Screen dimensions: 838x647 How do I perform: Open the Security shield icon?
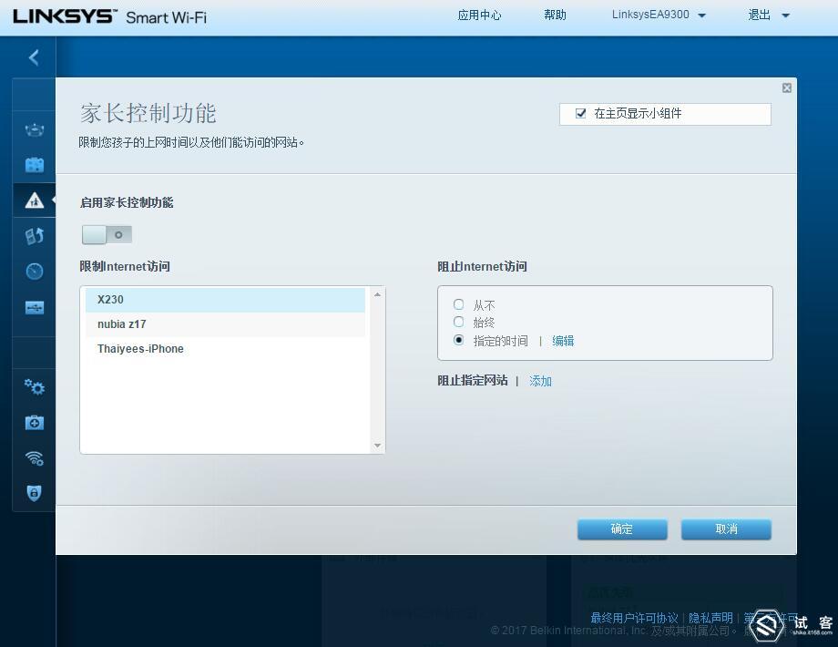click(34, 492)
